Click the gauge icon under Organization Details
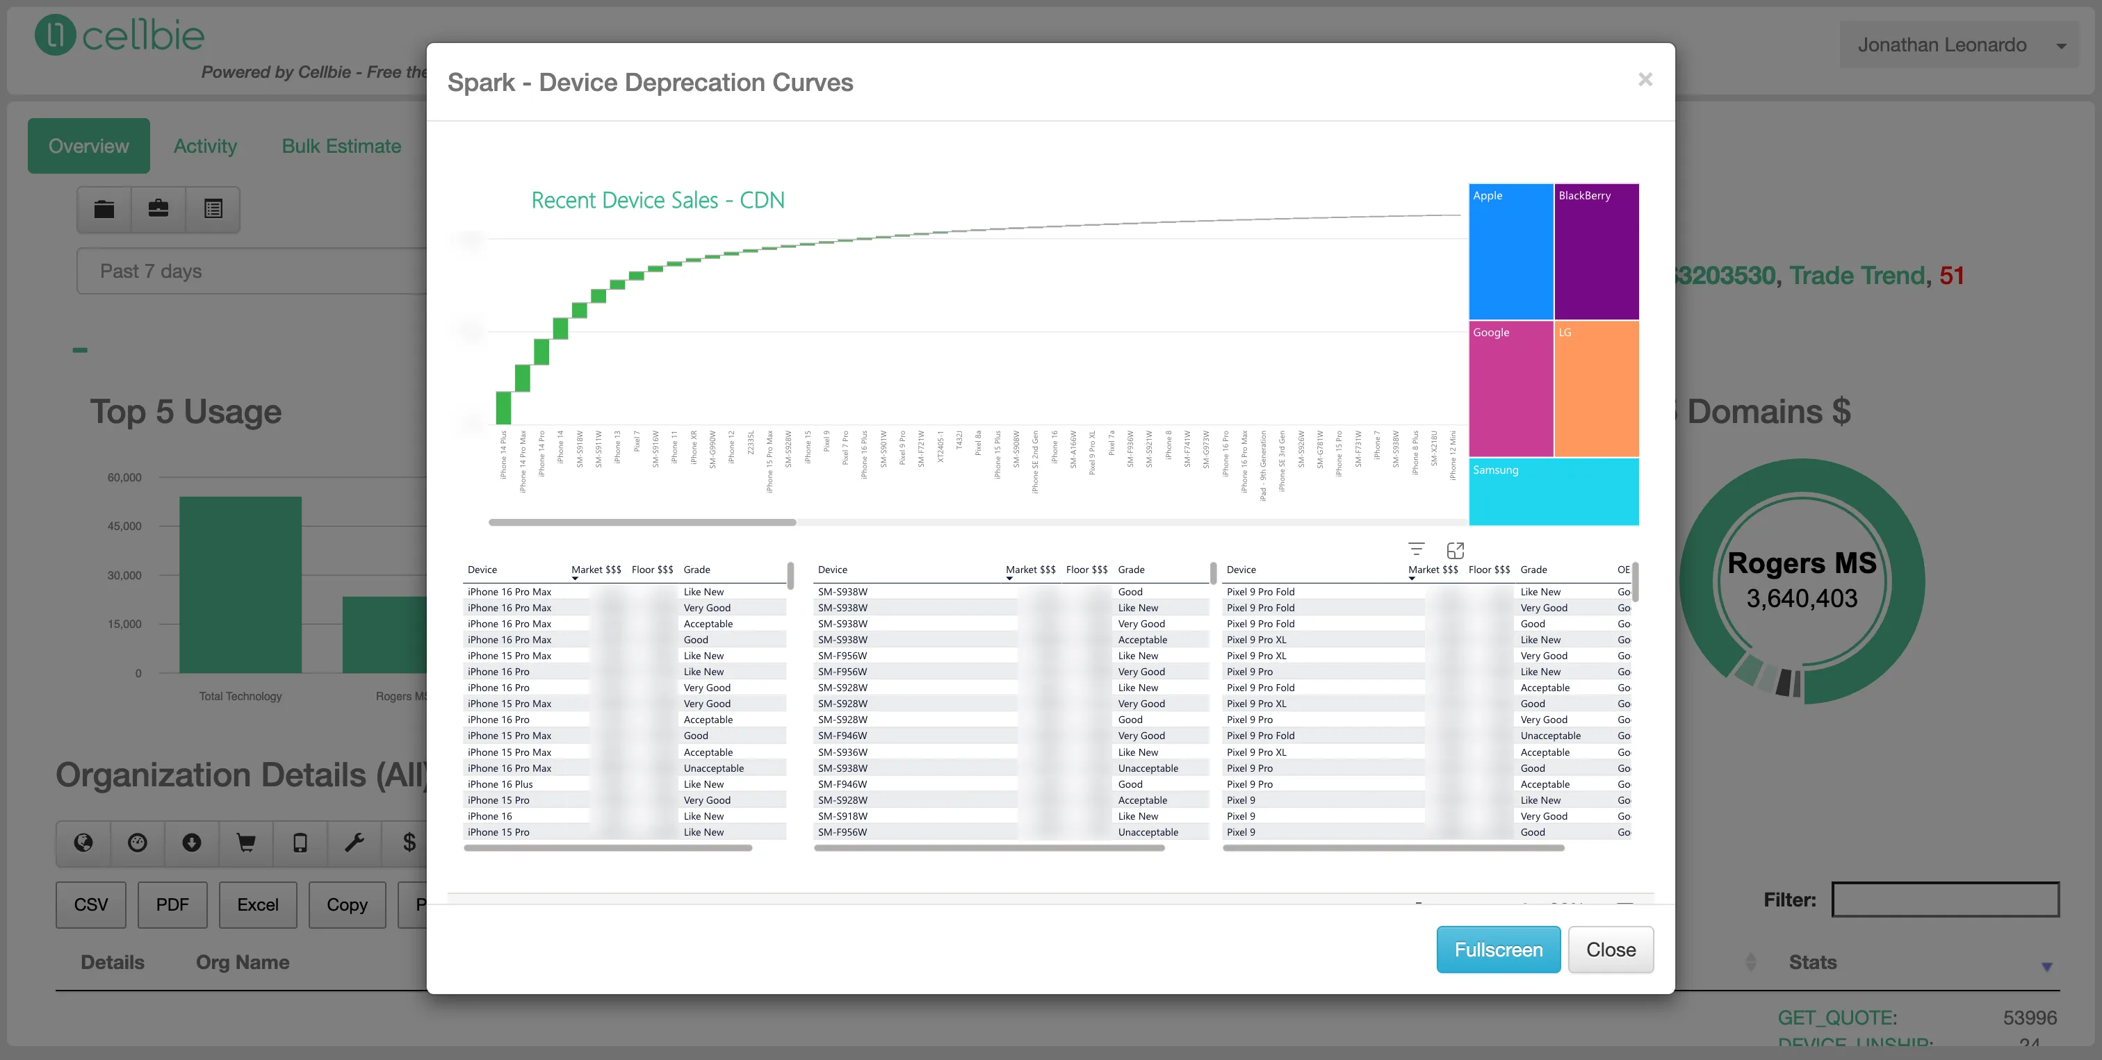Viewport: 2102px width, 1060px height. point(138,843)
